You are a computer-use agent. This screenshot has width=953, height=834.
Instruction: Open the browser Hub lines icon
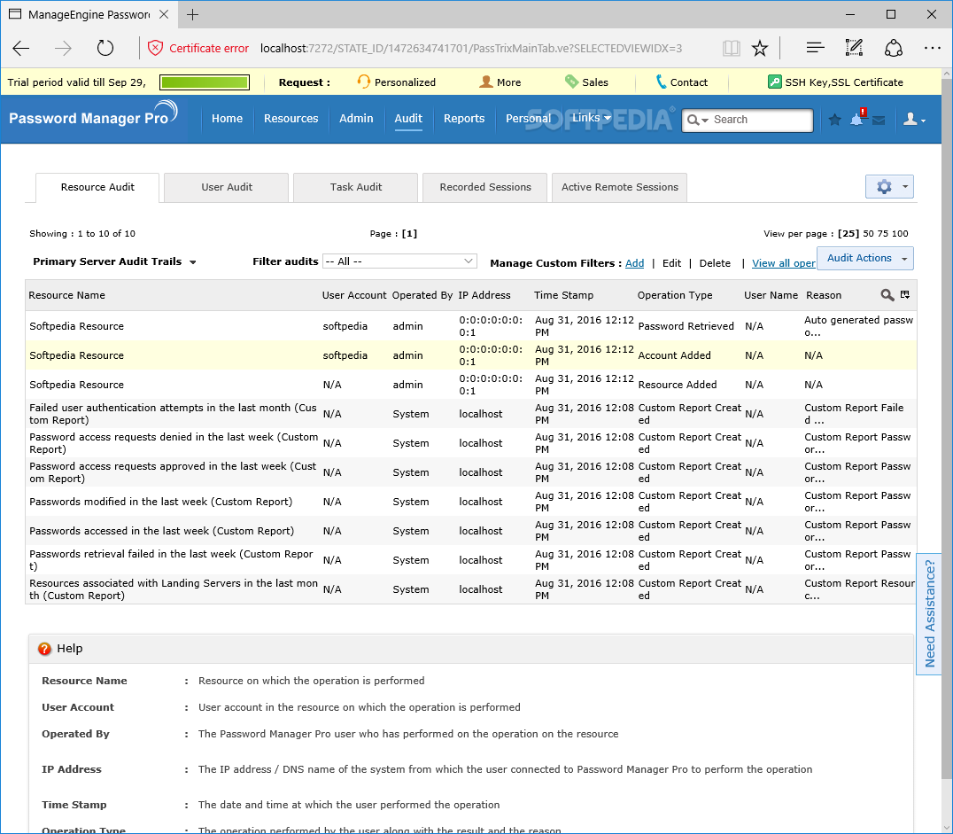815,48
